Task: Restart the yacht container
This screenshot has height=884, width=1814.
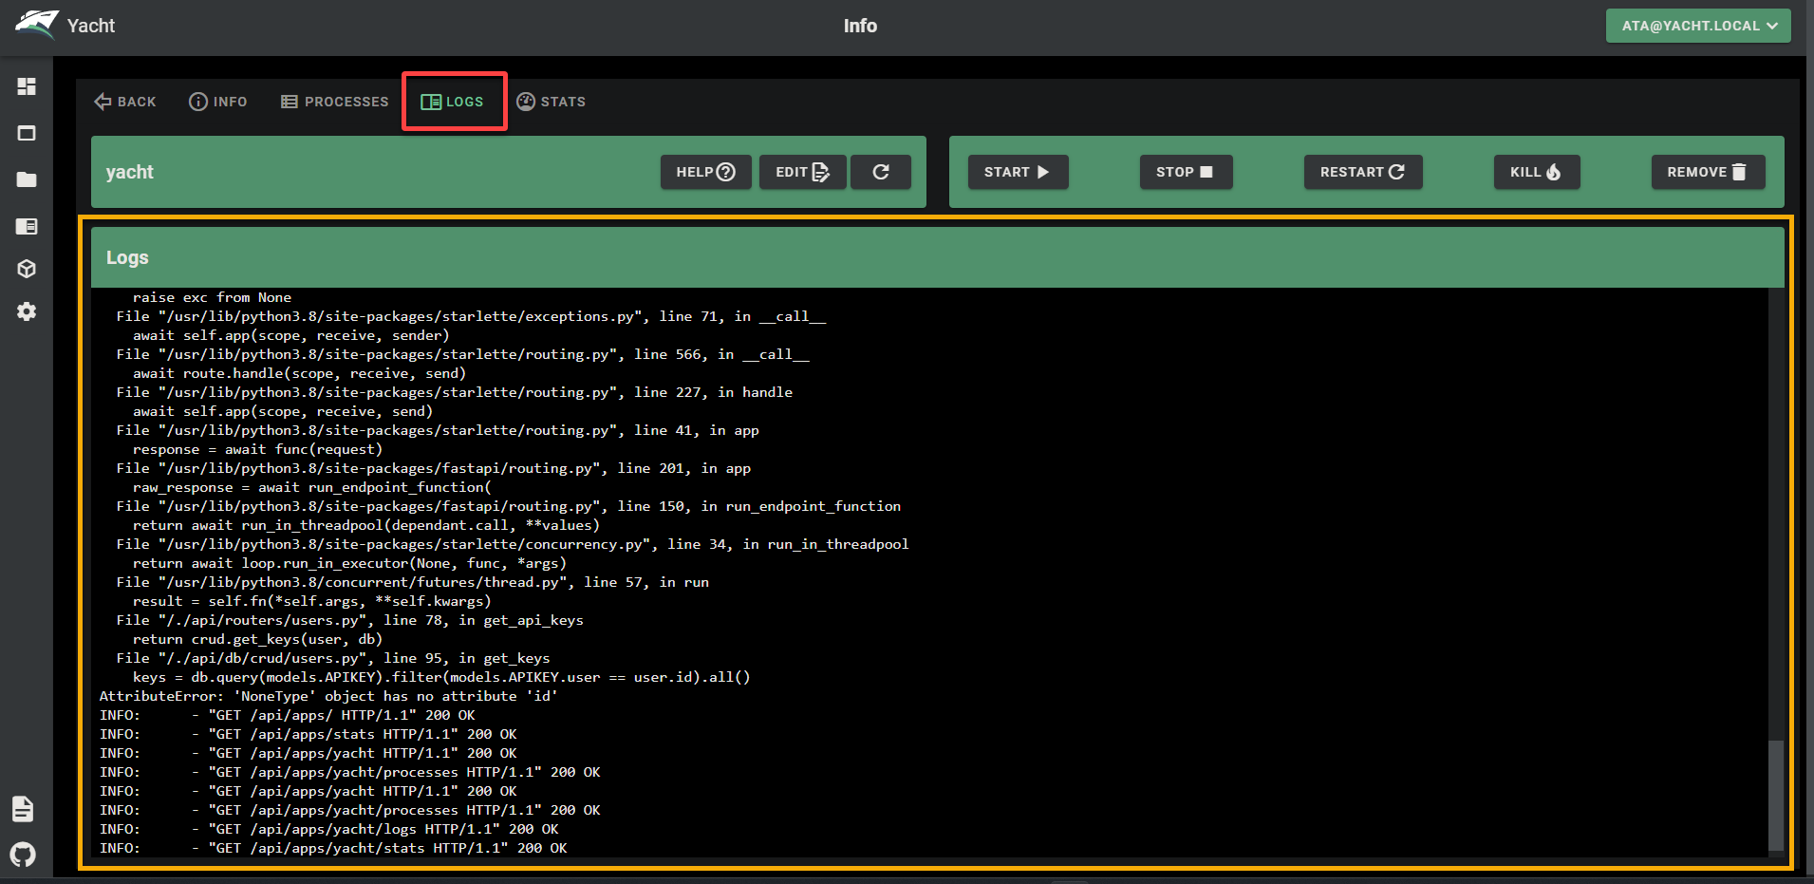Action: click(x=1363, y=172)
